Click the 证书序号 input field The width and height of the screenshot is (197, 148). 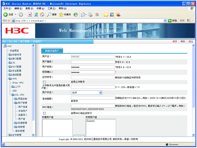point(93,77)
